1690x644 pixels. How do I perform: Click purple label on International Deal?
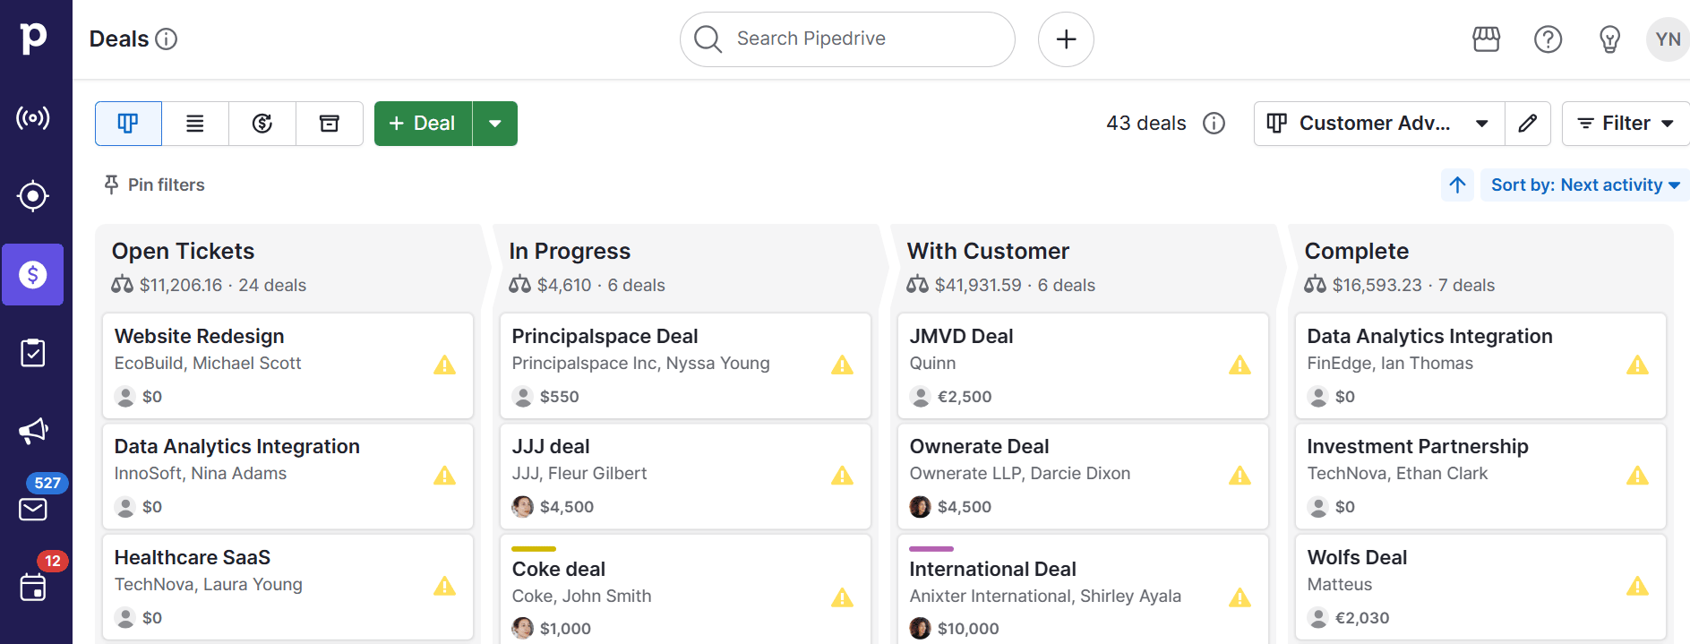931,548
